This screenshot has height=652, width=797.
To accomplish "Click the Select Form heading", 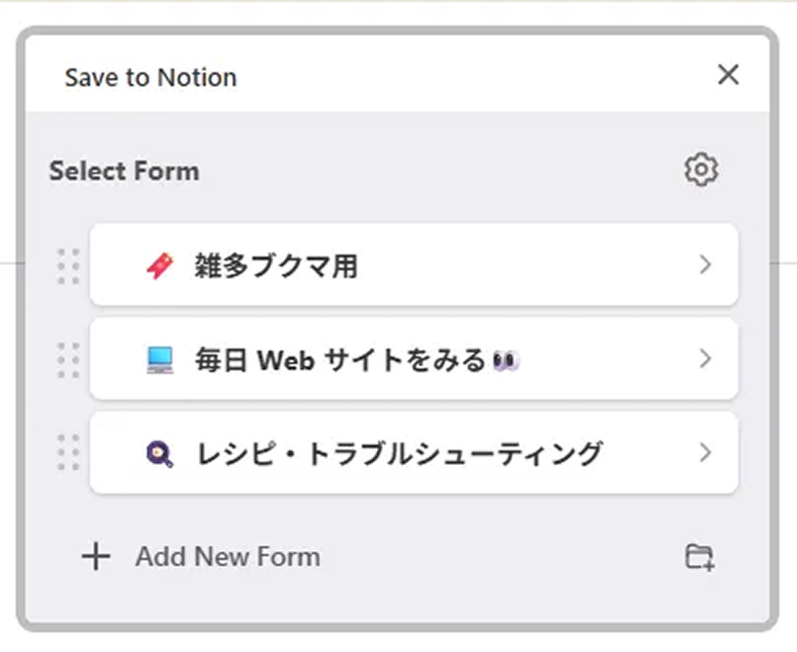I will point(124,171).
